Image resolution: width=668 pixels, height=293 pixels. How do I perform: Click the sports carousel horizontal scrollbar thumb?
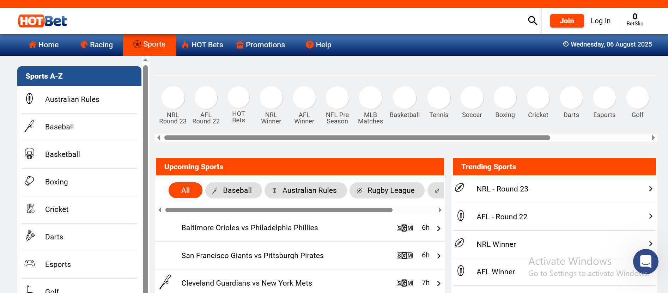(357, 138)
